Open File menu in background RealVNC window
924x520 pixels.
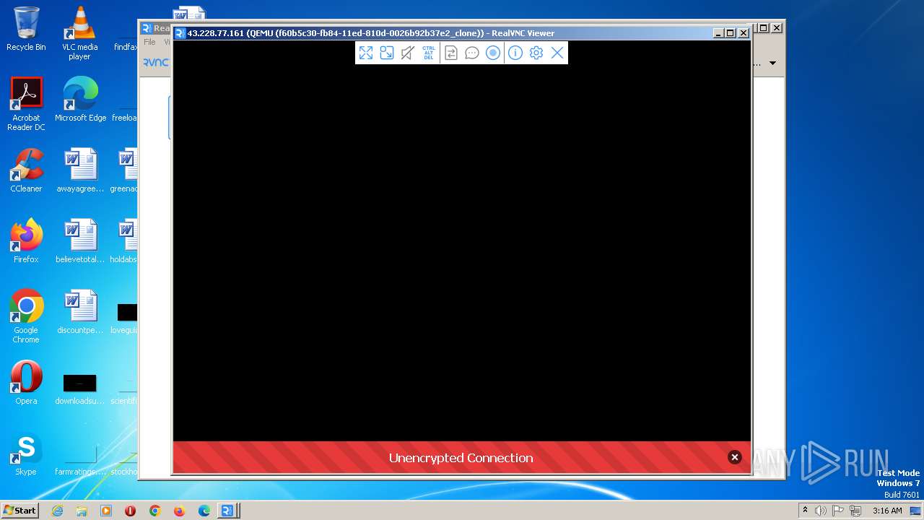tap(149, 42)
